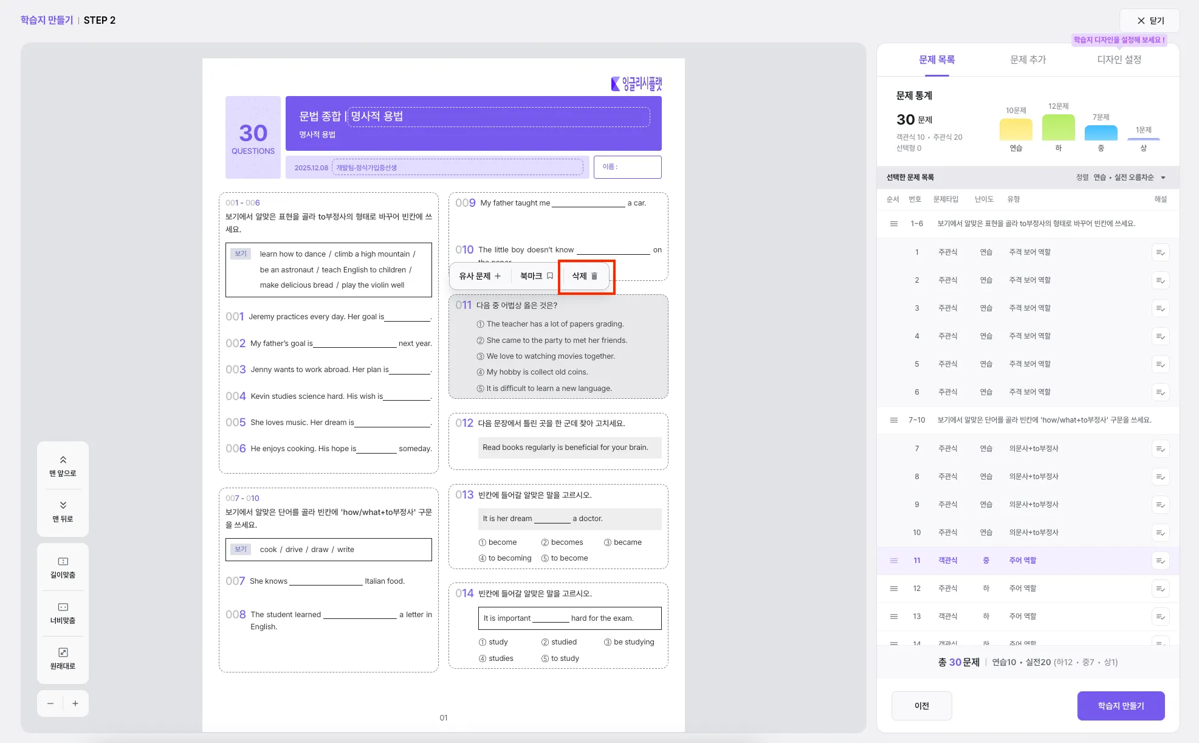Select the fit-length icon (길이맞춤)

pyautogui.click(x=63, y=561)
